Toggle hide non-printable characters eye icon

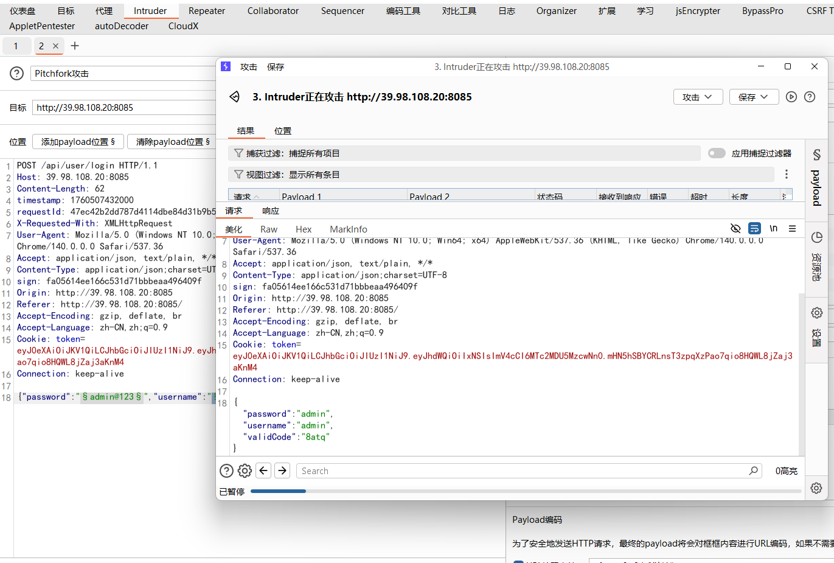pos(735,229)
